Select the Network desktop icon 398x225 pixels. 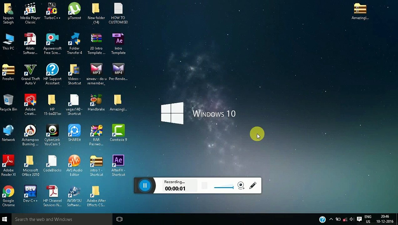(8, 133)
